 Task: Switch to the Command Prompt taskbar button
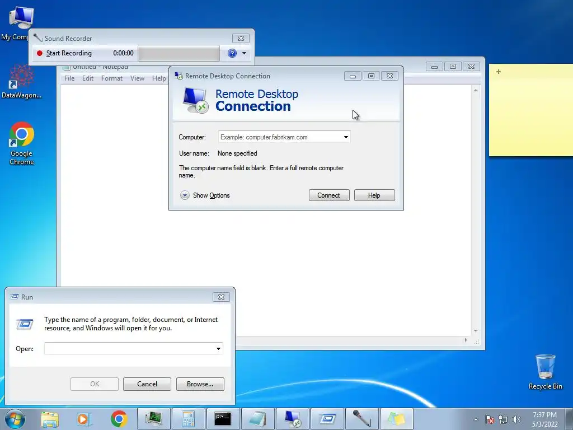point(223,419)
